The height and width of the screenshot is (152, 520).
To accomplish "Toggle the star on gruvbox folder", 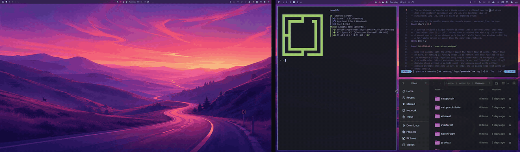I will pos(510,143).
